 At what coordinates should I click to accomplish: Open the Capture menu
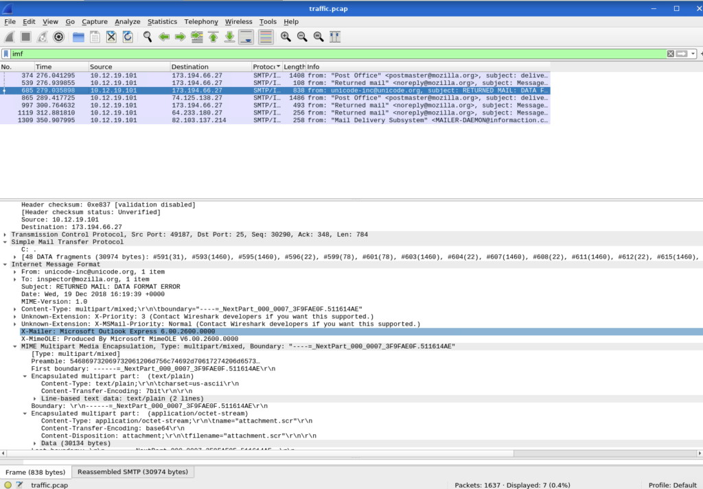tap(95, 21)
